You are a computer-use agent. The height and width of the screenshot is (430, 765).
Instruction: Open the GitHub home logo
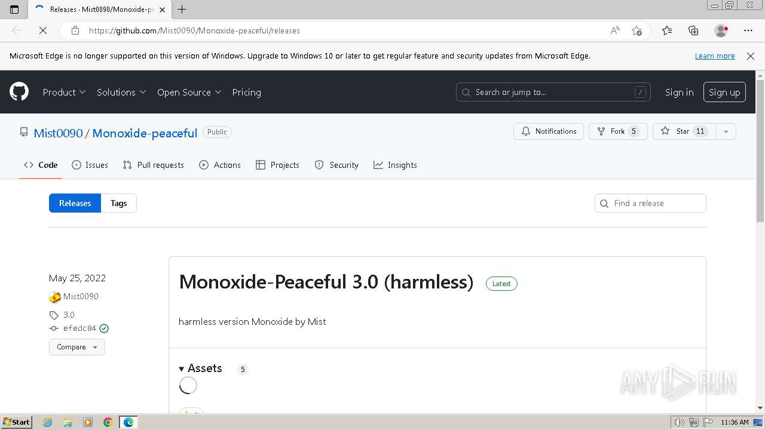click(19, 92)
